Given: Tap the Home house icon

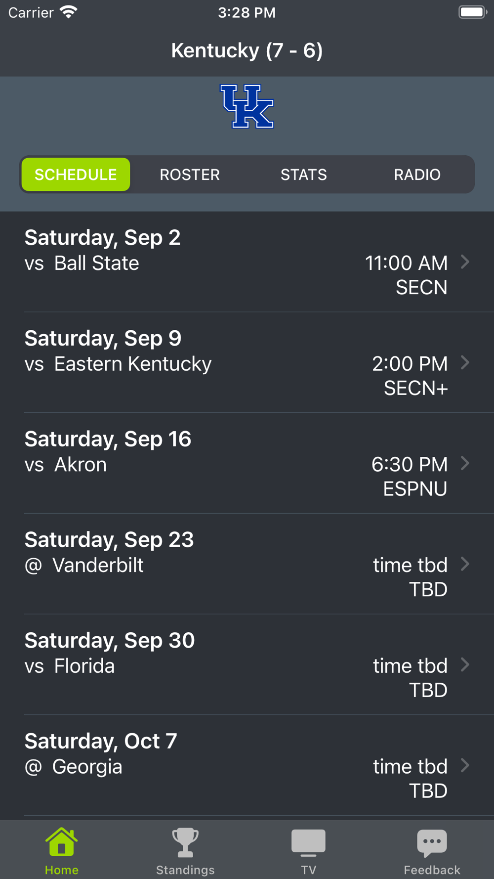Looking at the screenshot, I should [61, 842].
